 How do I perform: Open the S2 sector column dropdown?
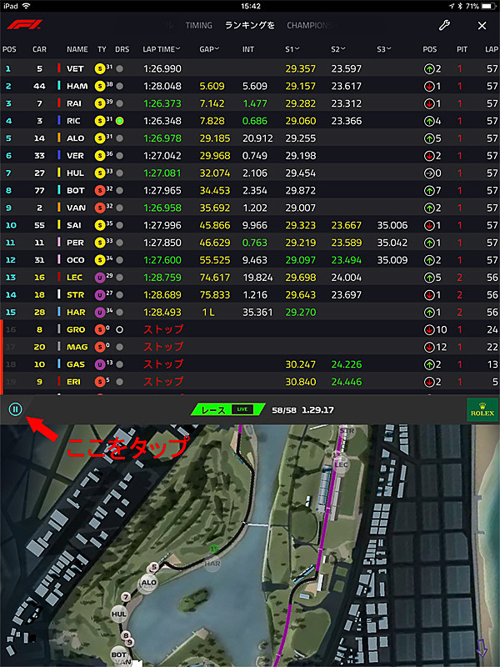[x=338, y=49]
